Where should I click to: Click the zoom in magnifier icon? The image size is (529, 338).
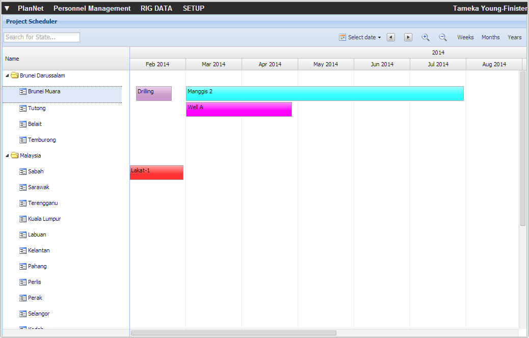[426, 37]
